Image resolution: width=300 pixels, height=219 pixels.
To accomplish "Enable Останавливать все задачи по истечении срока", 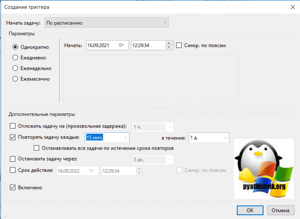I will pos(37,148).
